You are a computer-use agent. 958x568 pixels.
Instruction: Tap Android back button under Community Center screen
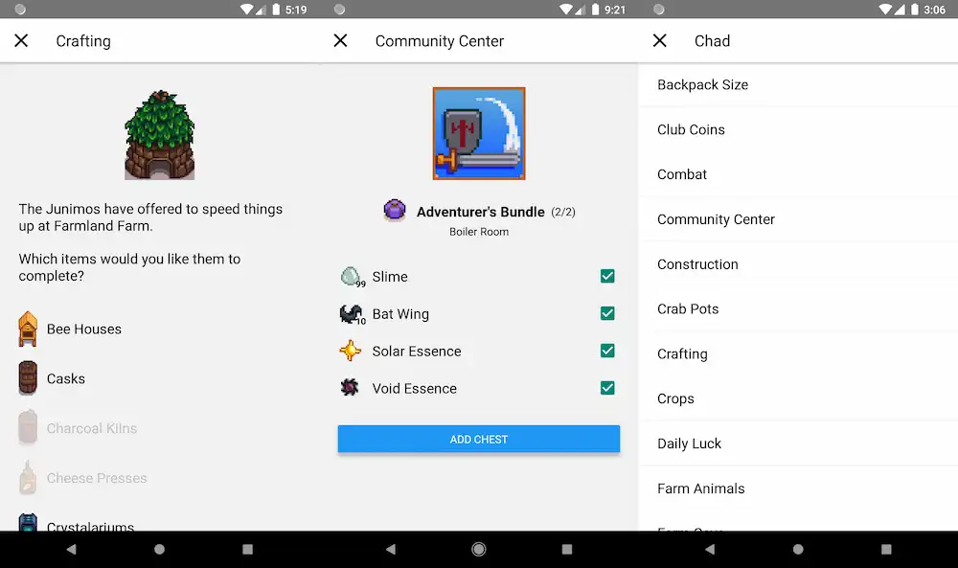(391, 549)
